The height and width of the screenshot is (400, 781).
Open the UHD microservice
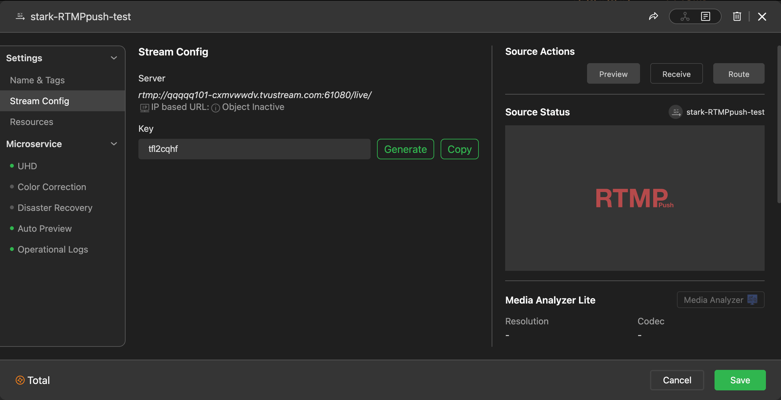coord(27,166)
